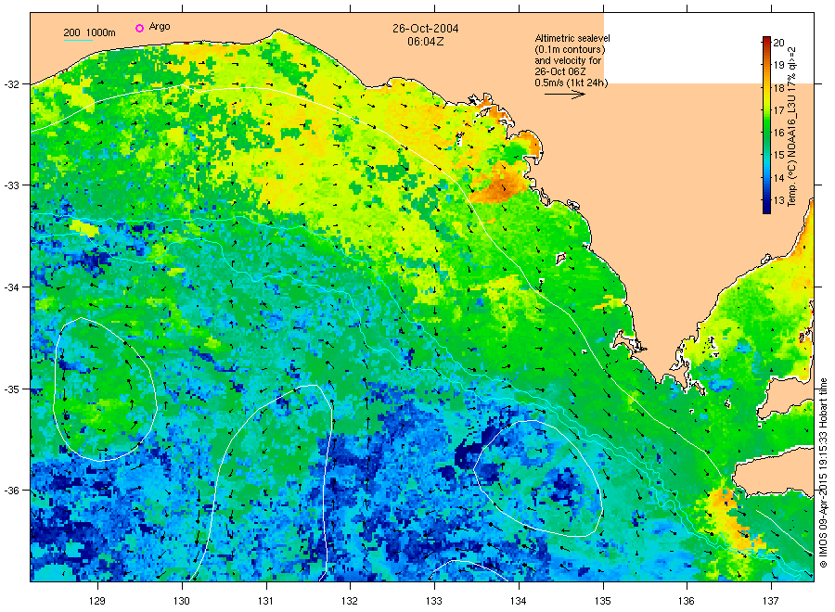Click the longitude label '132'
The image size is (835, 612).
[x=350, y=601]
